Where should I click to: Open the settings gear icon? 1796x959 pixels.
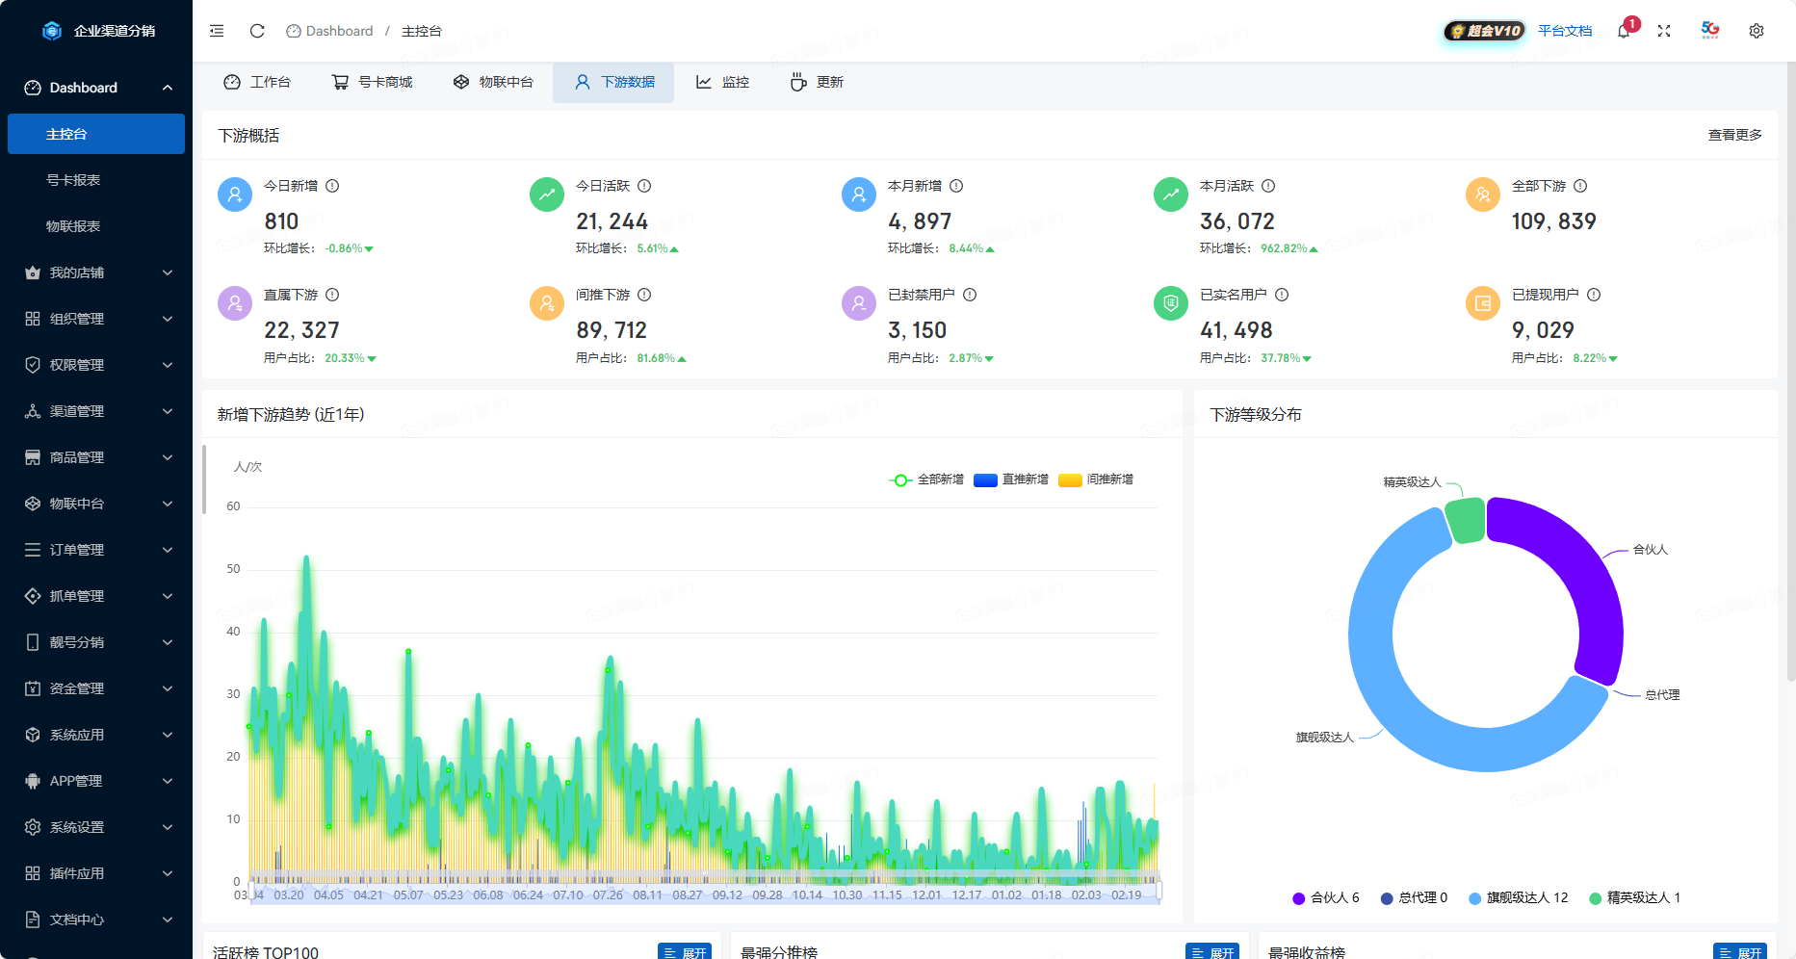(1757, 31)
